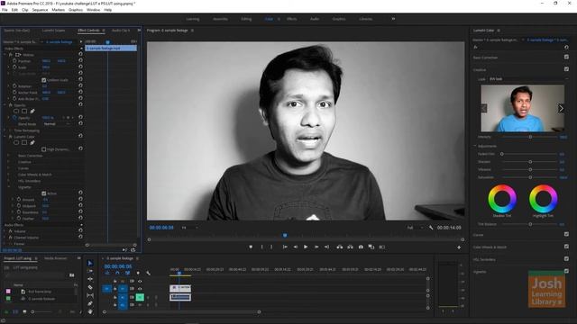Expand Creative in Effect Controls

(8, 162)
